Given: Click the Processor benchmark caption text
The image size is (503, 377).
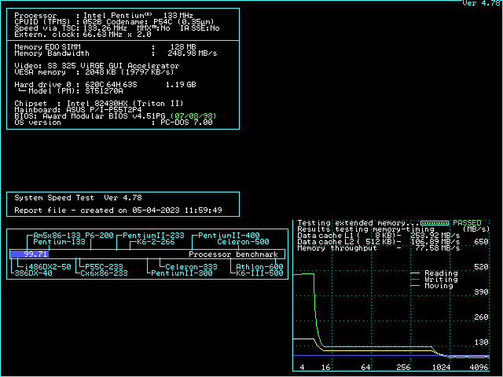Looking at the screenshot, I should pos(233,254).
